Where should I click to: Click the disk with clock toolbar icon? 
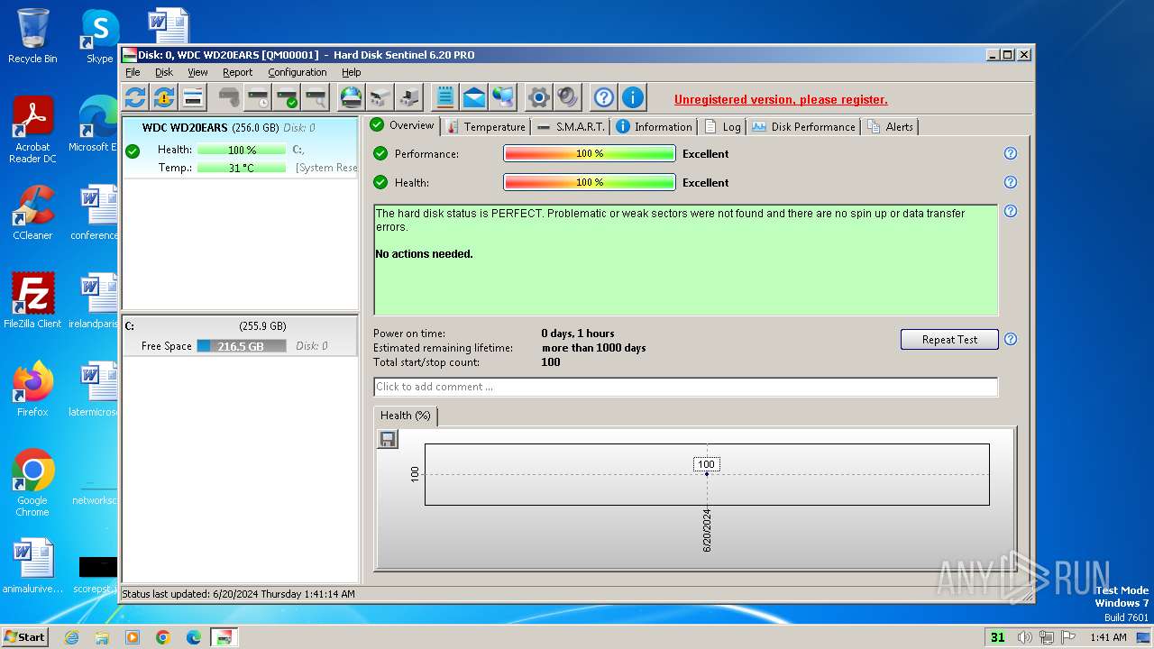click(x=258, y=97)
